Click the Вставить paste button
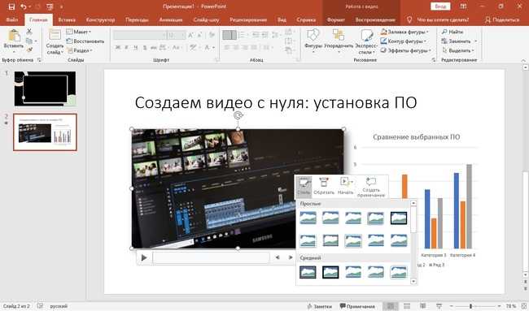The image size is (529, 311). tap(14, 41)
